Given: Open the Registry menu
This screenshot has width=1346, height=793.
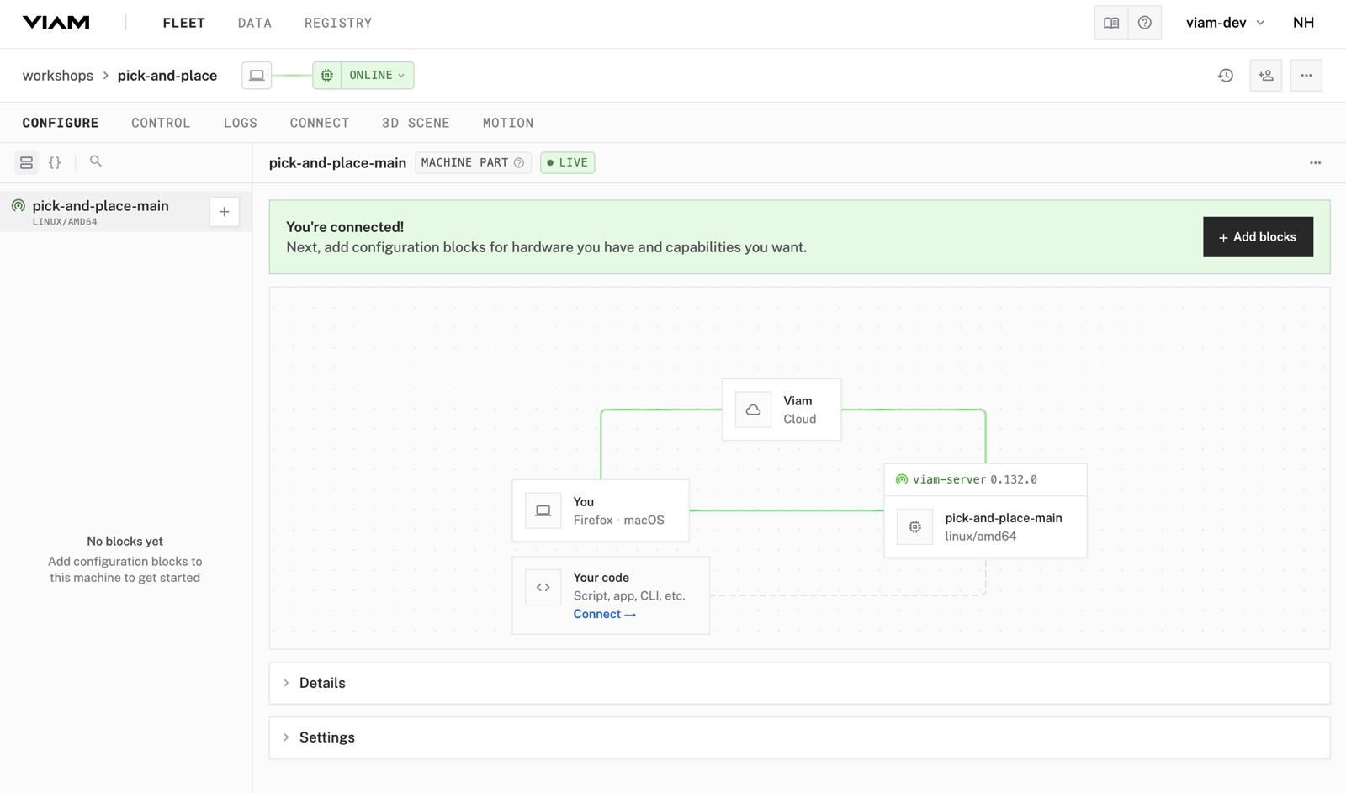Looking at the screenshot, I should click(338, 23).
